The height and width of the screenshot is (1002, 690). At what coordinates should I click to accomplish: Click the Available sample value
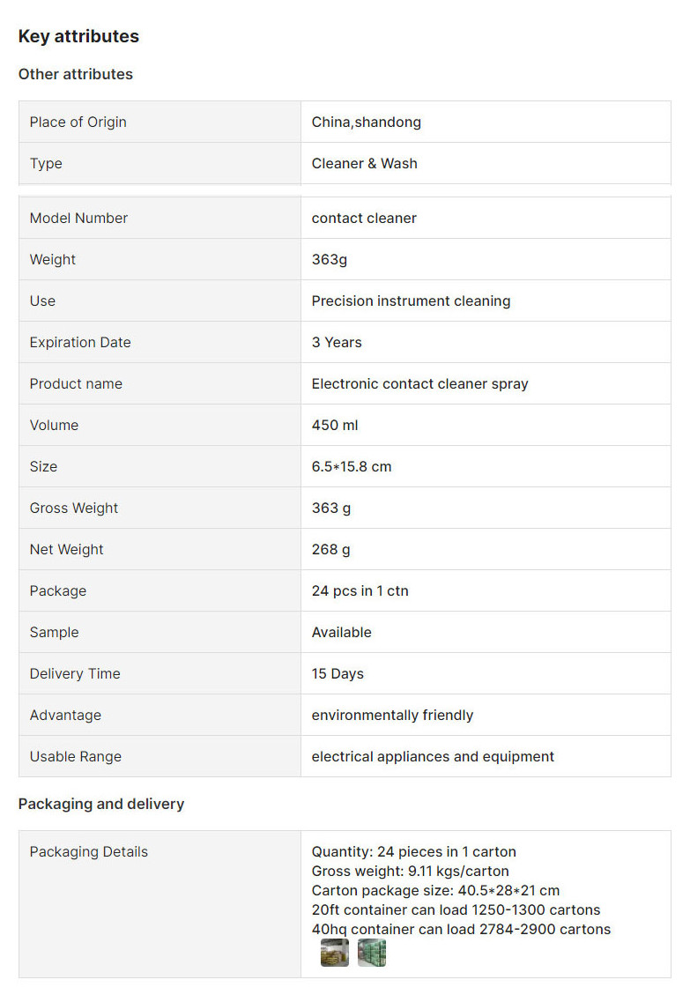341,633
